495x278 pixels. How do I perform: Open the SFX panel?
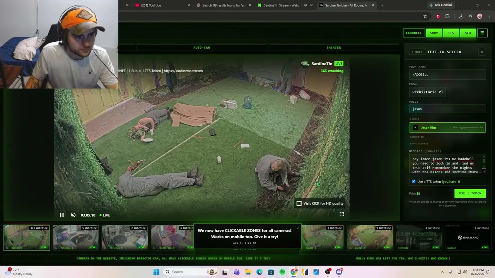click(x=468, y=33)
